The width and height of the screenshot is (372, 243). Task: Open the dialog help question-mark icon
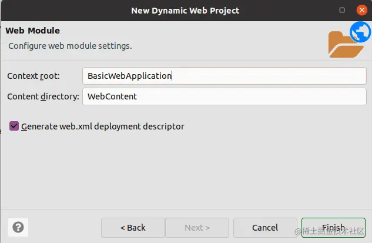pos(18,227)
